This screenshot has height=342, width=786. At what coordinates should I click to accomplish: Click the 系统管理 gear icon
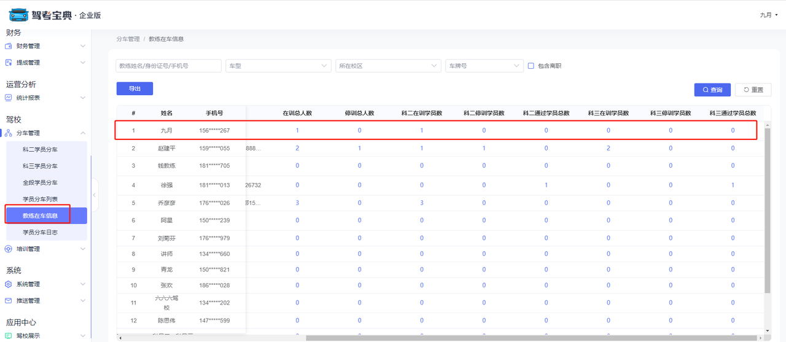point(9,284)
